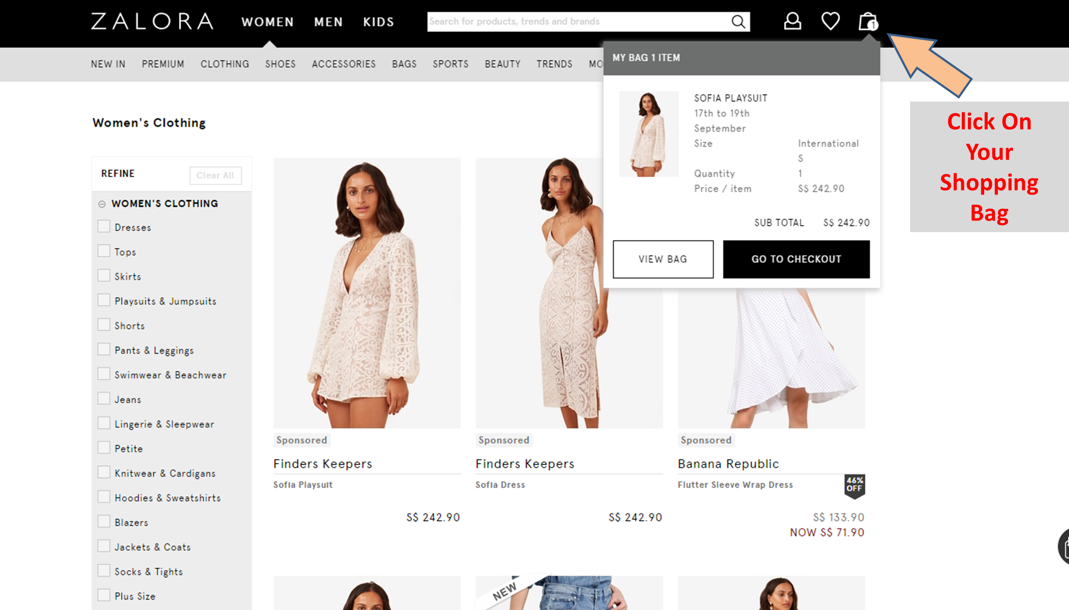Open the NEW IN menu
The width and height of the screenshot is (1069, 610).
(108, 64)
